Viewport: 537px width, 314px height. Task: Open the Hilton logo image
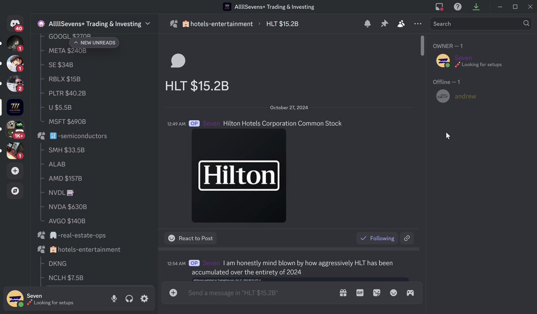click(x=239, y=176)
